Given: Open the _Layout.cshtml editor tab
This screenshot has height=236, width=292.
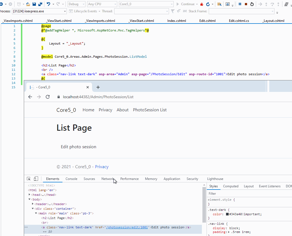Looking at the screenshot, I should click(x=273, y=21).
